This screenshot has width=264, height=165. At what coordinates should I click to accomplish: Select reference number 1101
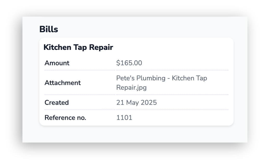124,118
